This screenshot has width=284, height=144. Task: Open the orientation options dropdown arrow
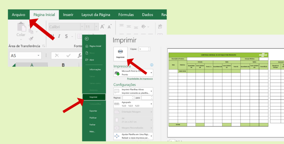pyautogui.click(x=148, y=27)
